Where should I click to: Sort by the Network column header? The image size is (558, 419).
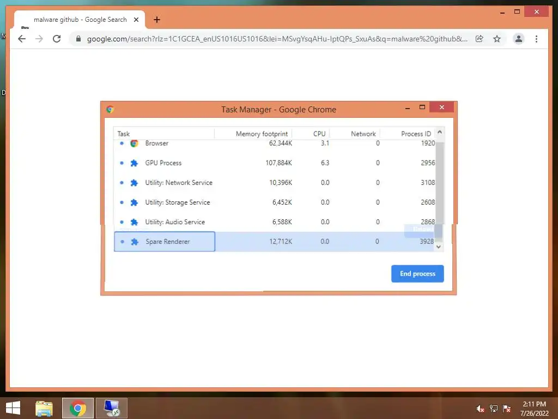coord(355,134)
